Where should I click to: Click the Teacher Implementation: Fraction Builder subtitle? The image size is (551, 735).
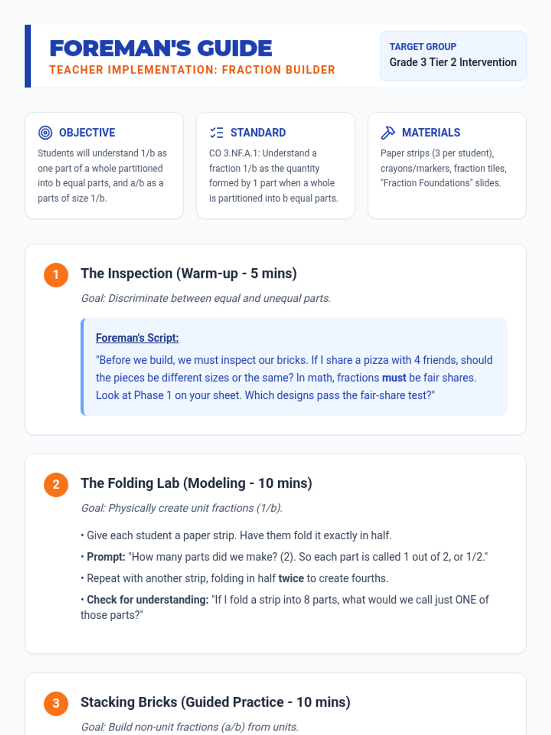click(x=192, y=70)
